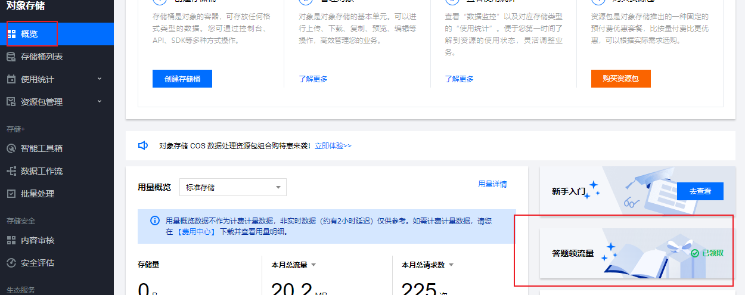The height and width of the screenshot is (295, 745).
Task: Click the 存储安全 section label
Action: (21, 221)
